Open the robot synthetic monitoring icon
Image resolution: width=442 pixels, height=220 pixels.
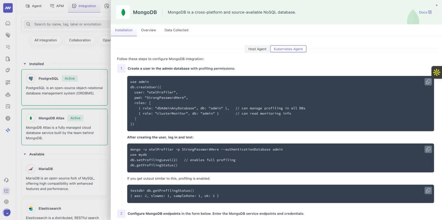tap(8, 95)
